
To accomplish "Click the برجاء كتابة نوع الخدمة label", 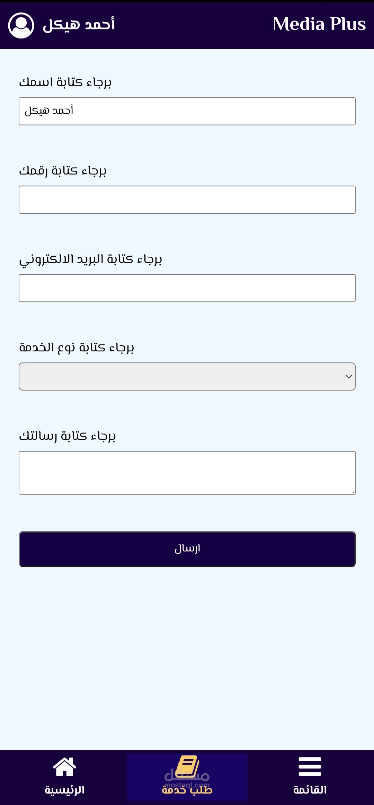I will (77, 348).
